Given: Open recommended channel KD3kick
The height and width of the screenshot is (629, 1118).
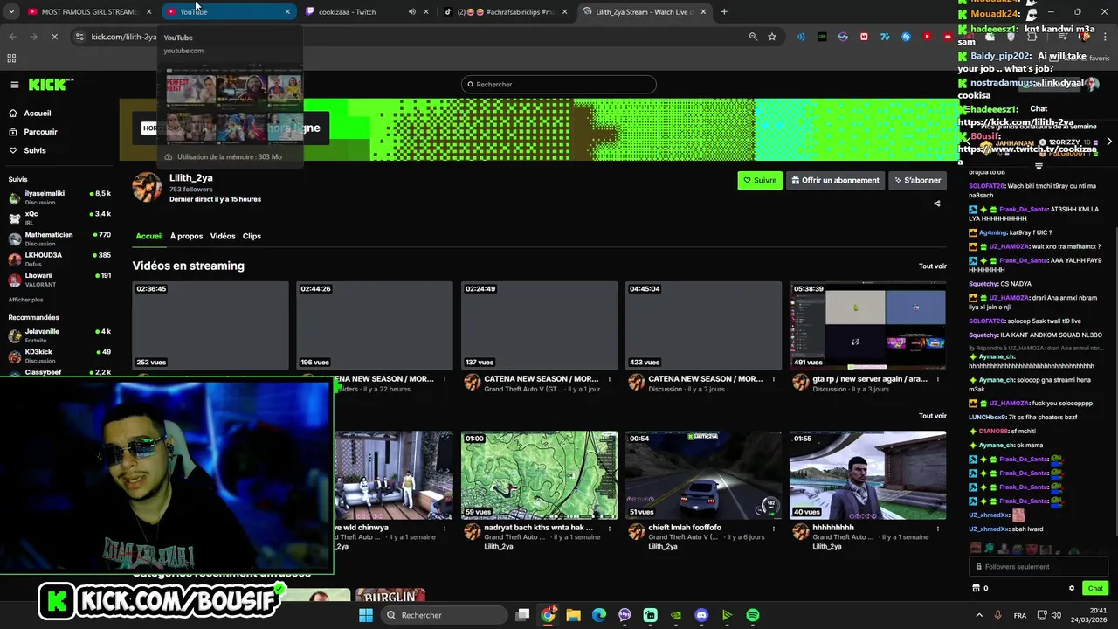Looking at the screenshot, I should pos(59,356).
